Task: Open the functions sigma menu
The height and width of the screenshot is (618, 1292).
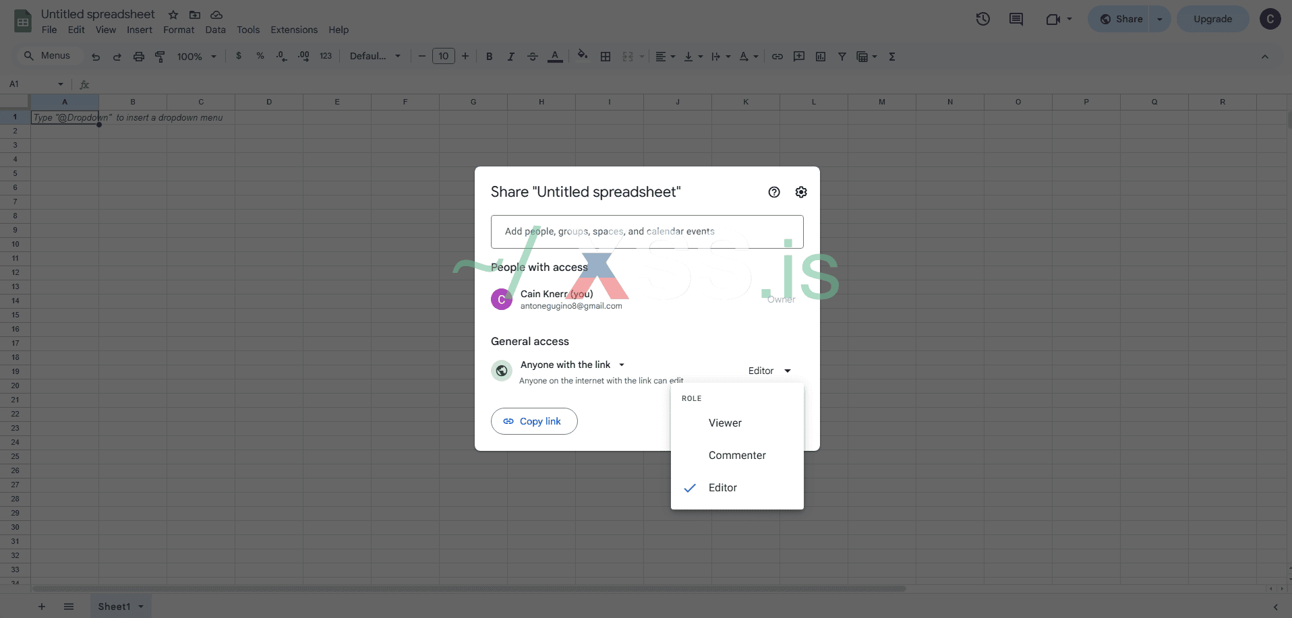Action: 892,57
